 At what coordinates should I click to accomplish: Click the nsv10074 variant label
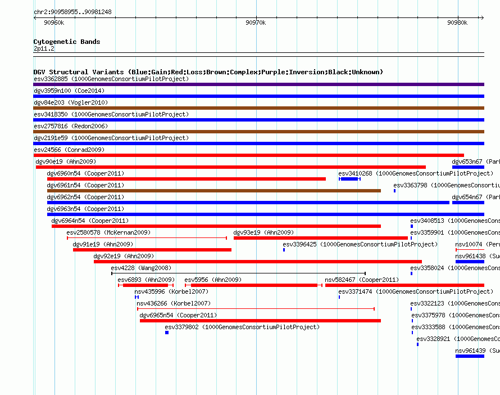coord(478,244)
